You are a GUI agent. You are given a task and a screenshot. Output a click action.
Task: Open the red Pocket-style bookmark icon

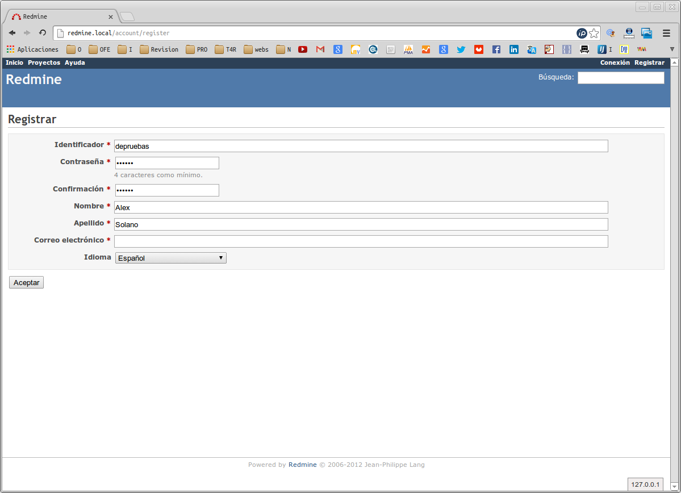[x=479, y=49]
